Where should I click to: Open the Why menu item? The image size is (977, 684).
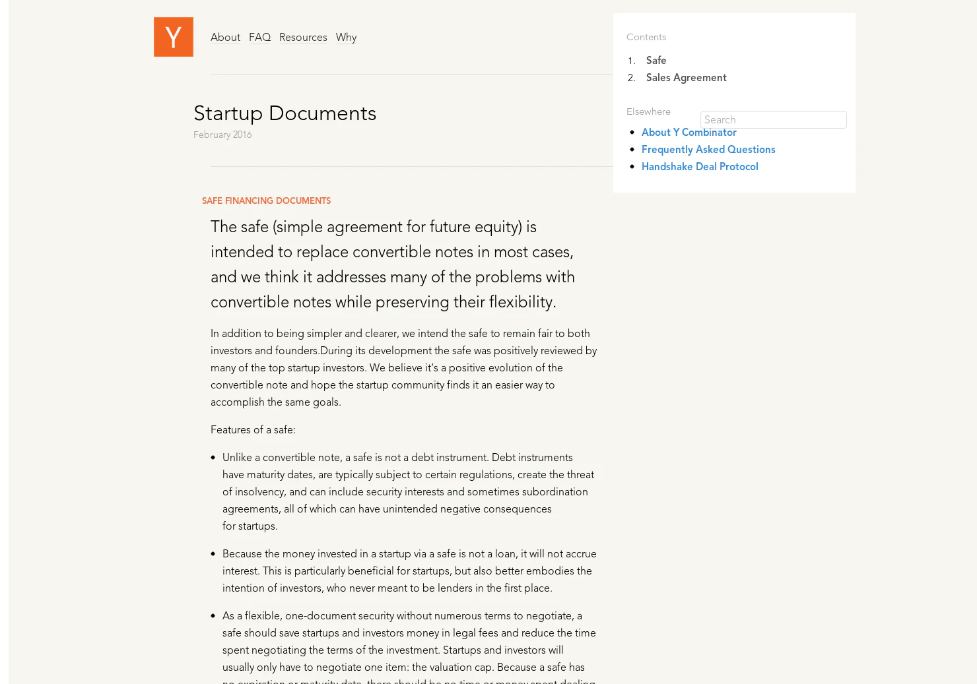[x=346, y=38]
